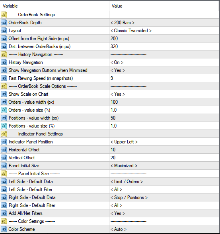Click the double-type icon beside Orders - value size

(x=4, y=110)
